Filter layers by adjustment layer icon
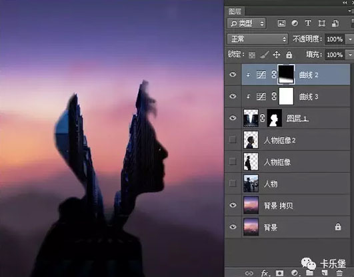The image size is (354, 277). coord(295,23)
